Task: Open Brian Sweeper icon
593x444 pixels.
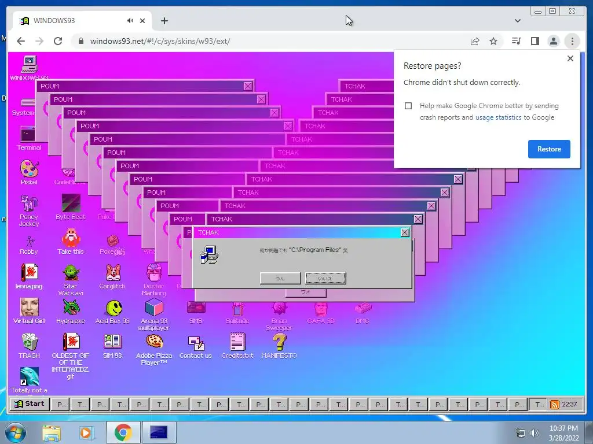Action: click(279, 316)
